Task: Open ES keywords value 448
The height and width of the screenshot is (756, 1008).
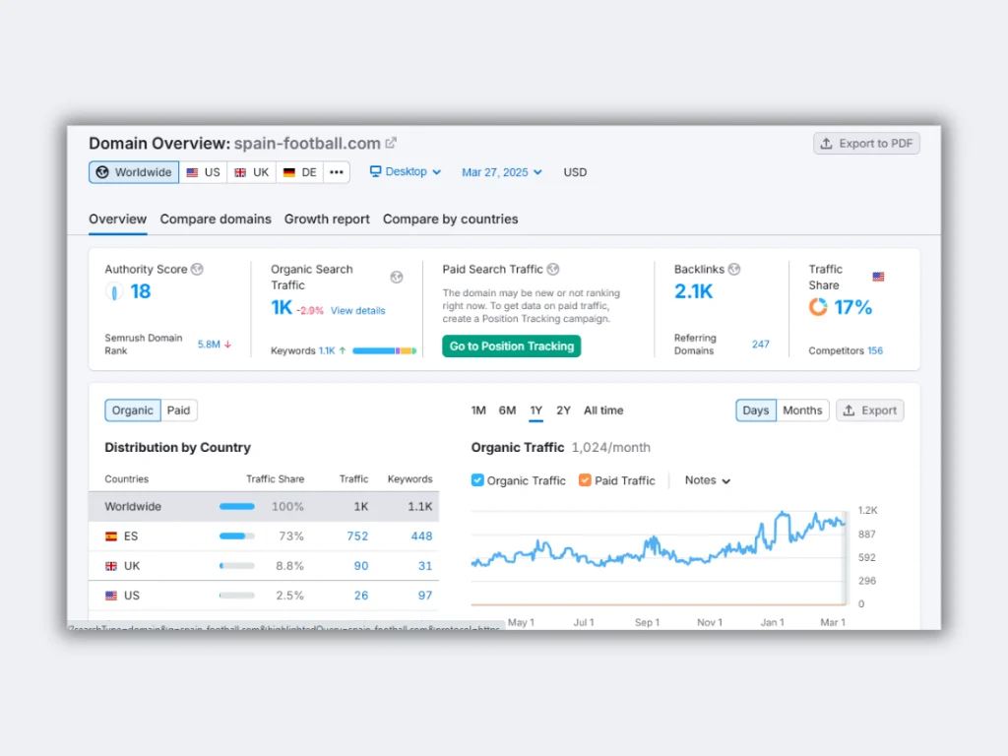Action: point(421,536)
